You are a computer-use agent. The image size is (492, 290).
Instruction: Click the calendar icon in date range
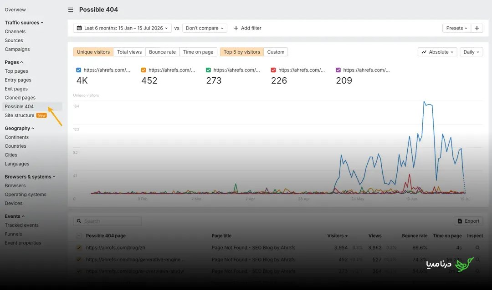79,28
